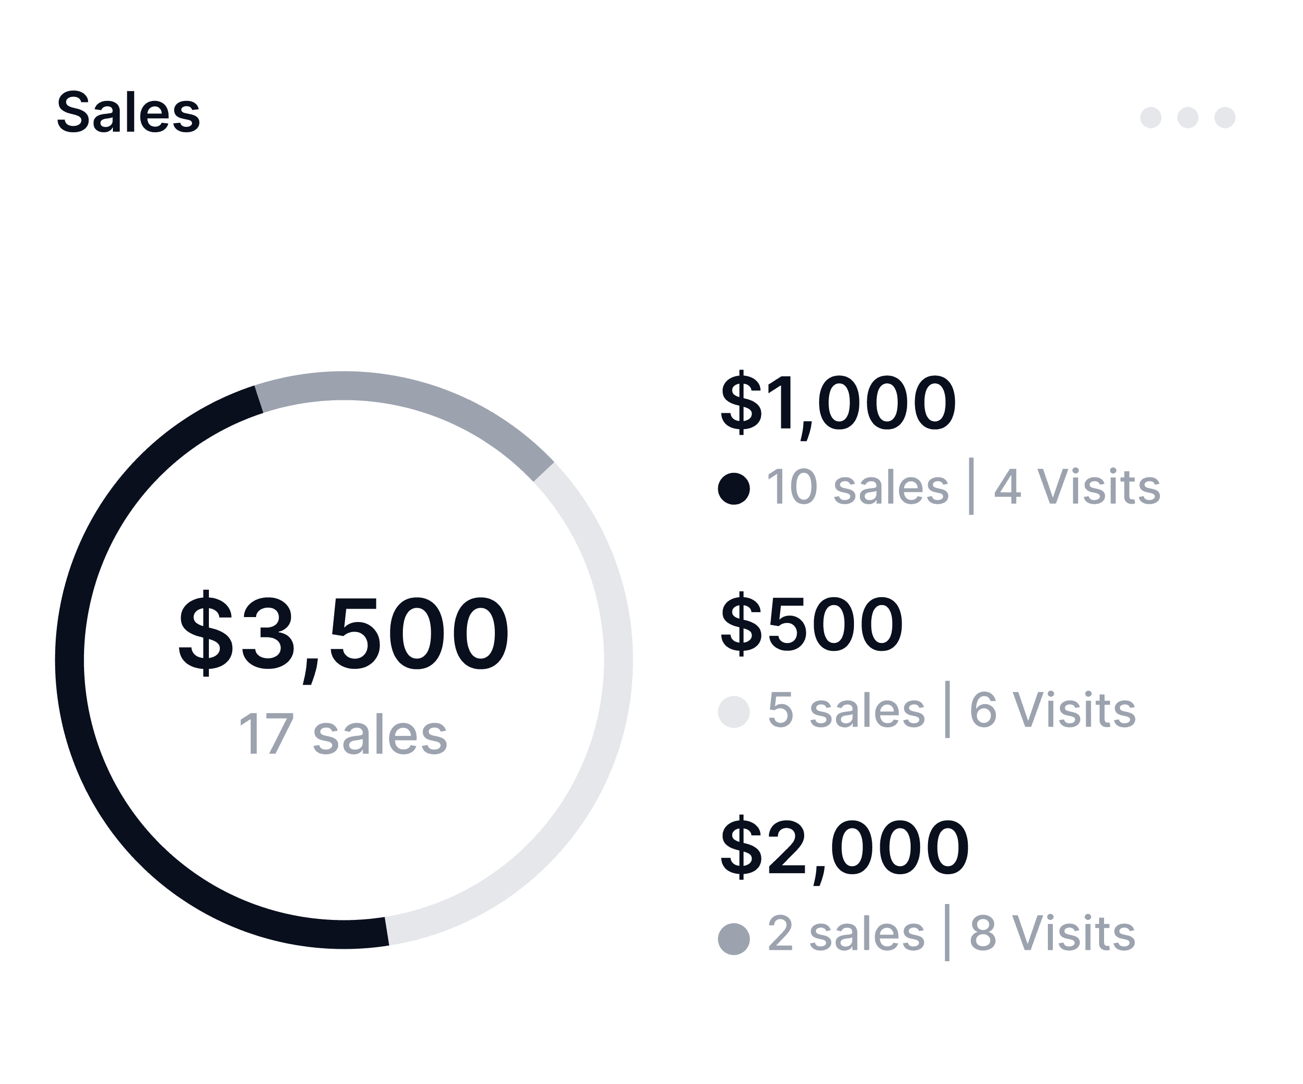Click the Sales card title
This screenshot has width=1303, height=1084.
[x=128, y=113]
